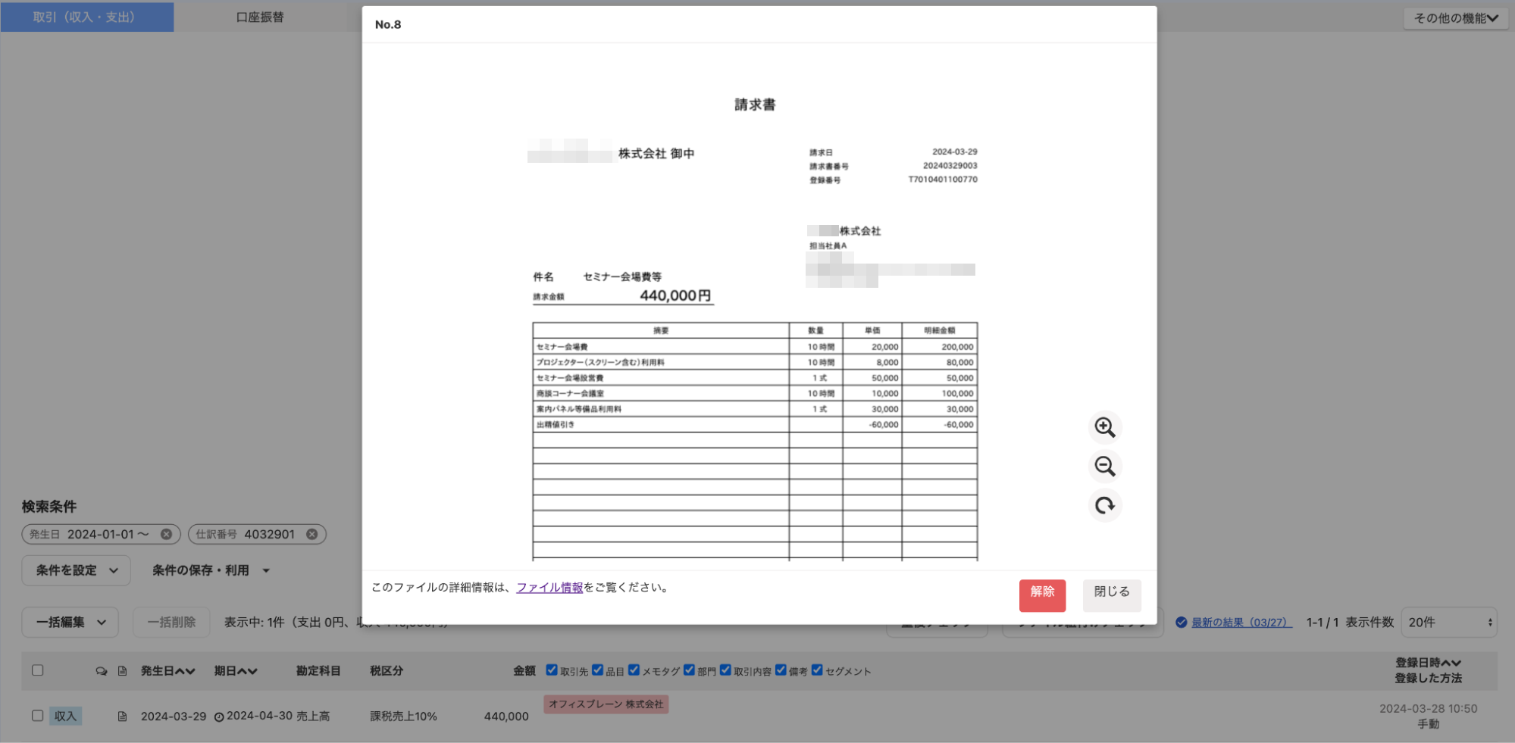Expand the 条件を設定 dropdown
The image size is (1515, 743).
(76, 570)
